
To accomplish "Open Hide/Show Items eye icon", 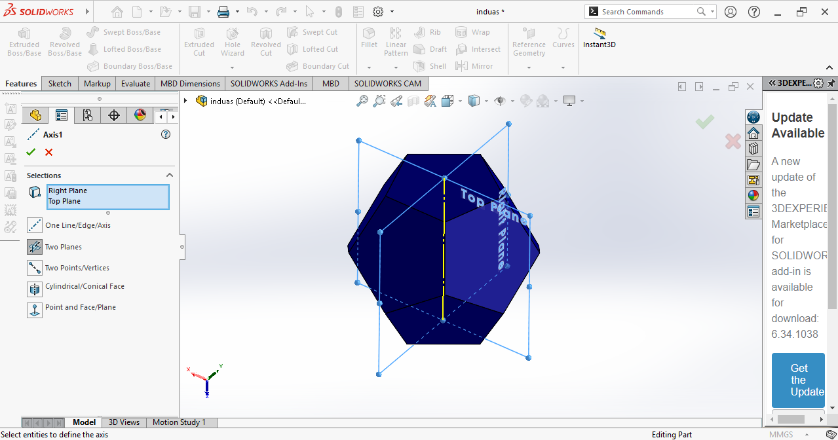I will pos(500,101).
